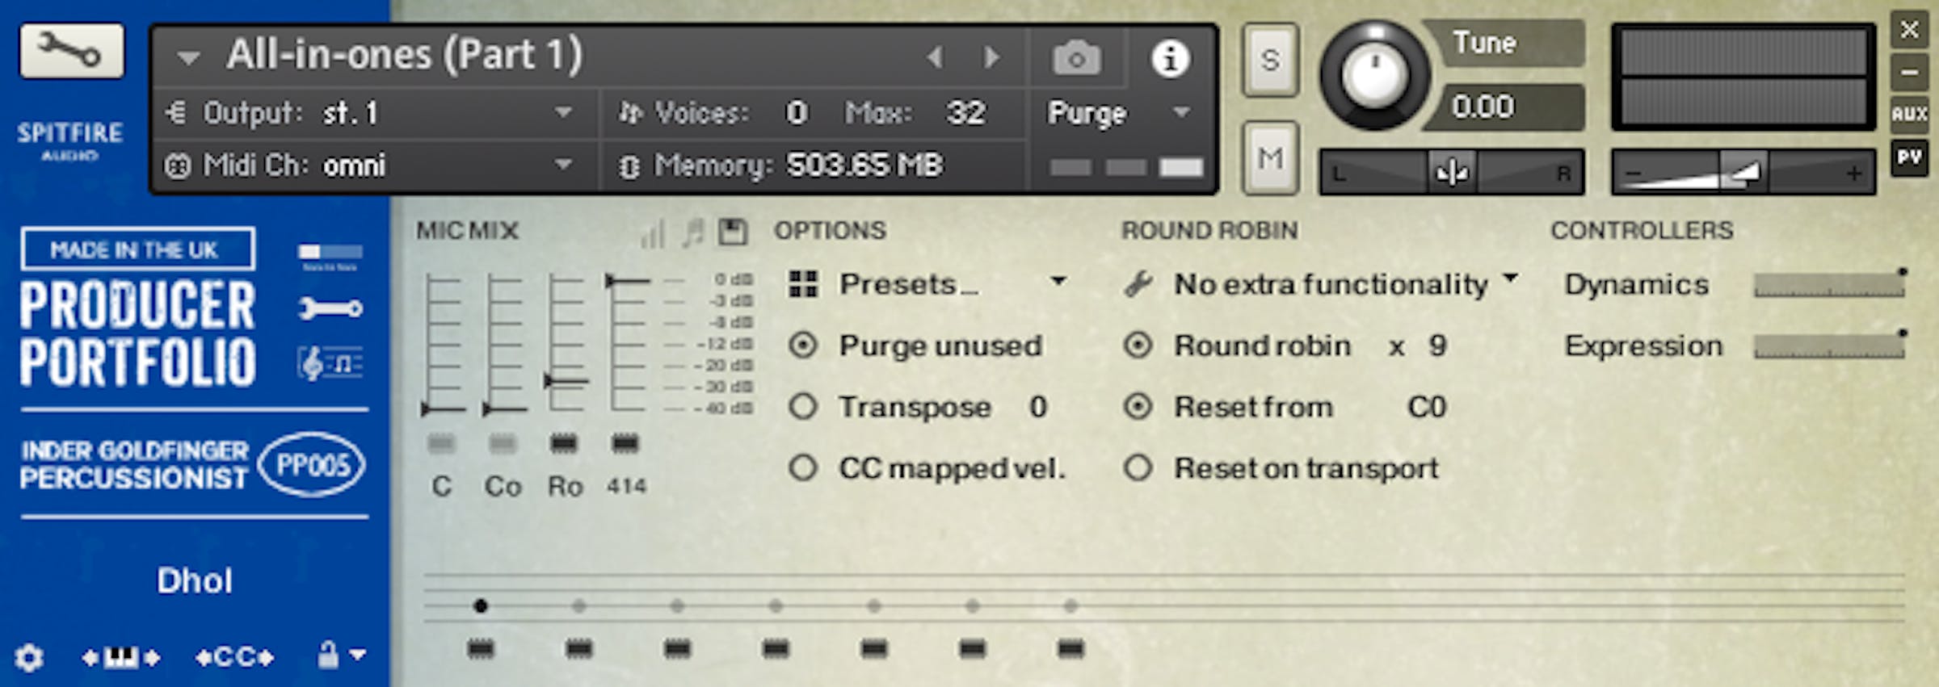This screenshot has width=1939, height=687.
Task: Toggle the PV button
Action: point(1910,157)
